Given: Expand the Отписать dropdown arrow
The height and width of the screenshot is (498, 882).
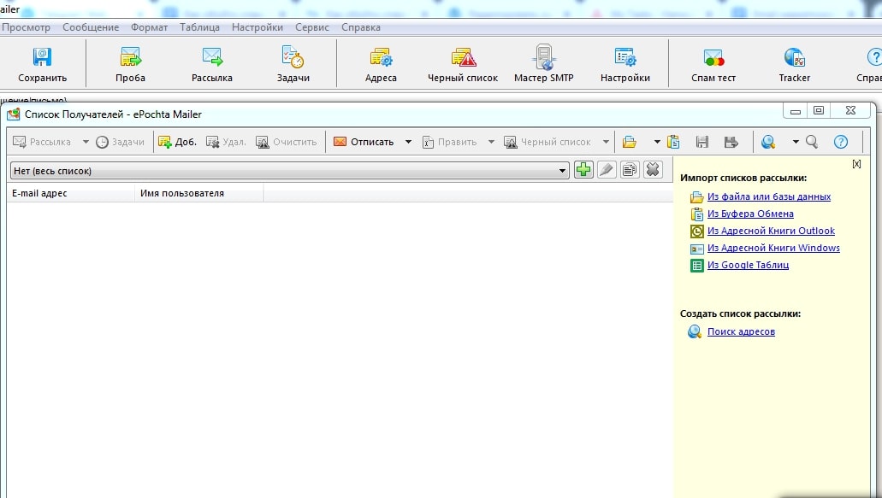Looking at the screenshot, I should pos(408,142).
